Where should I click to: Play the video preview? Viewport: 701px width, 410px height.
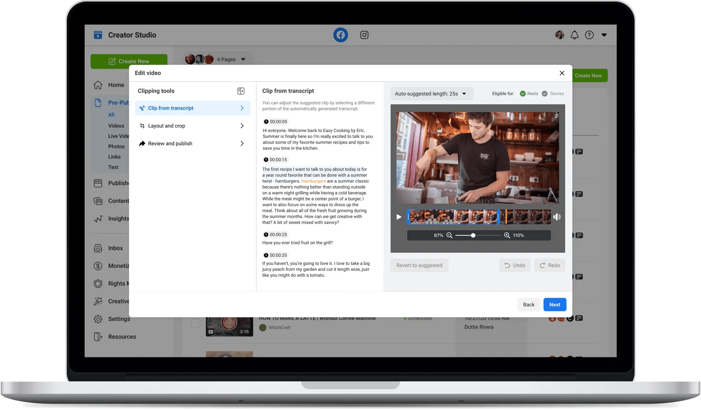point(399,217)
